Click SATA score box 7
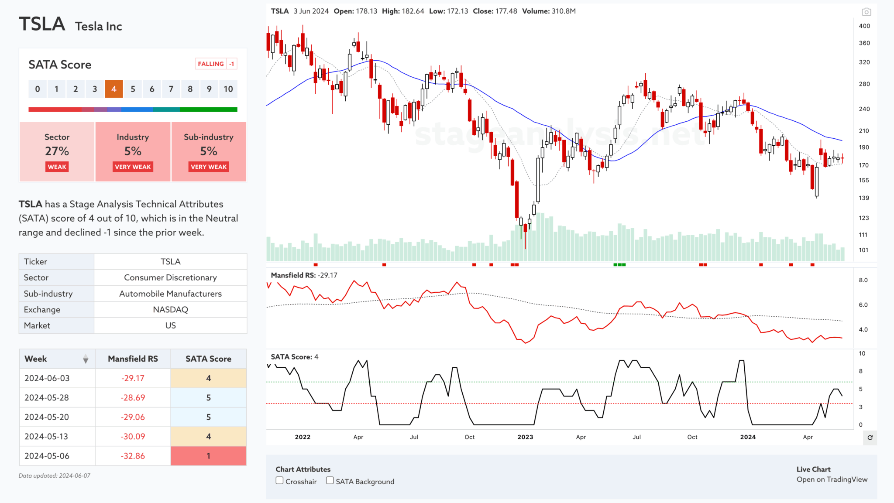 pyautogui.click(x=171, y=89)
